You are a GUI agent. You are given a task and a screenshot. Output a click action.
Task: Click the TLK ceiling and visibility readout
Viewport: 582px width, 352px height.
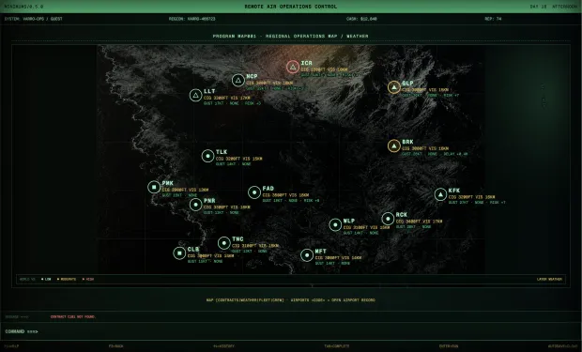tap(239, 159)
